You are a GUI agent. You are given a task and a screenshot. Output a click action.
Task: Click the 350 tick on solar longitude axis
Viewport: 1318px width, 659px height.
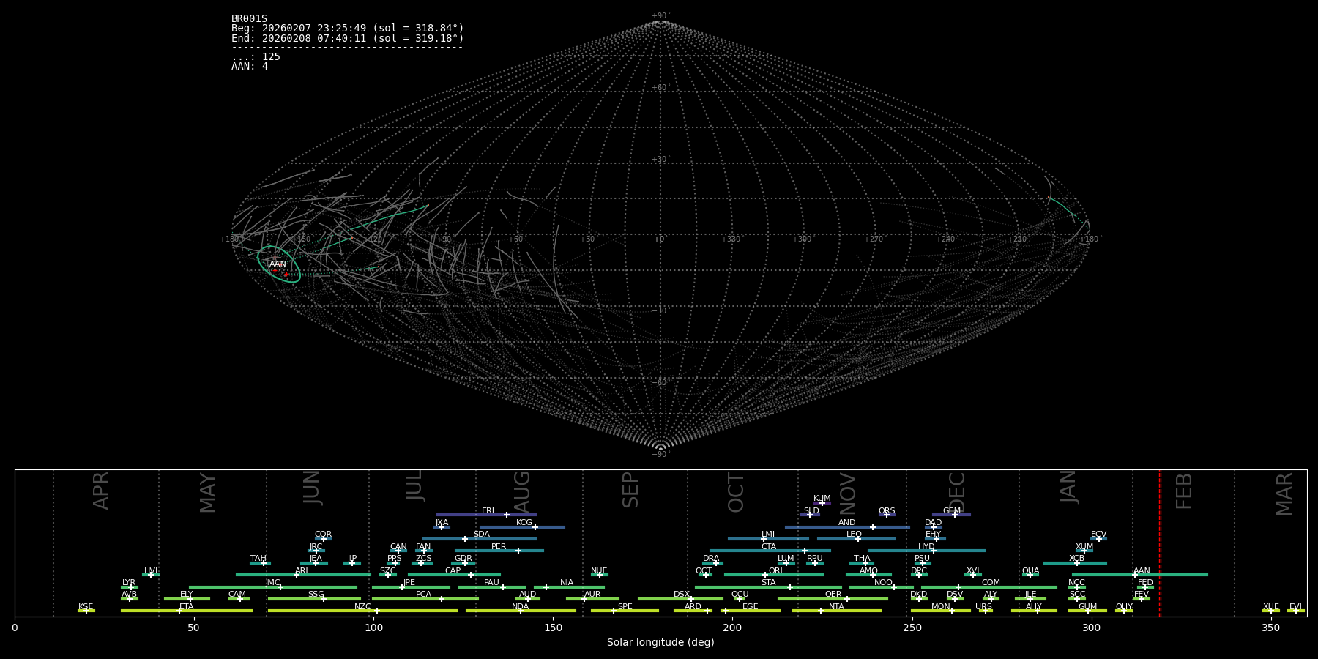[x=1271, y=628]
